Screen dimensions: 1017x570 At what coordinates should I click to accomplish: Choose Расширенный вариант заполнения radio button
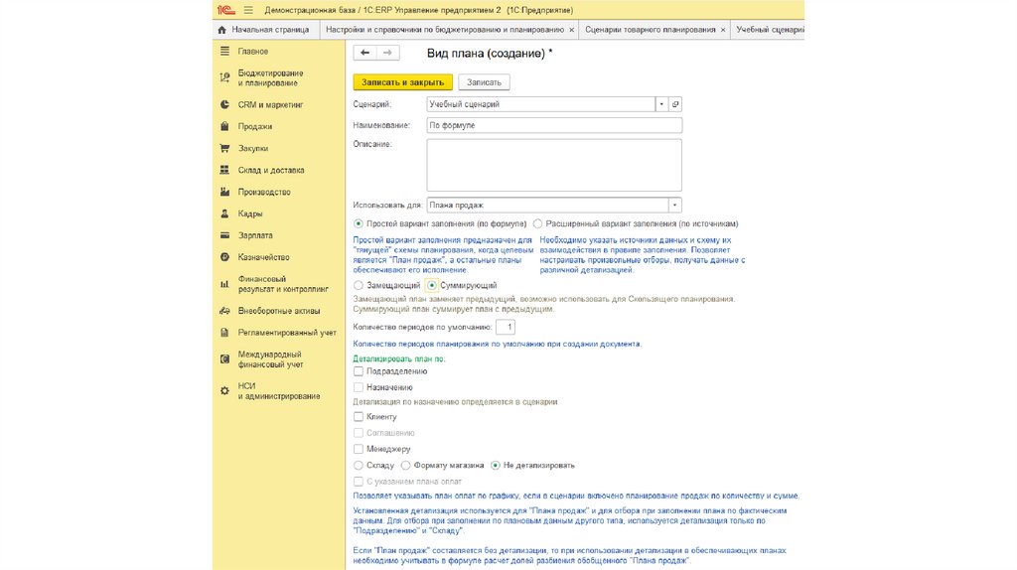[537, 224]
